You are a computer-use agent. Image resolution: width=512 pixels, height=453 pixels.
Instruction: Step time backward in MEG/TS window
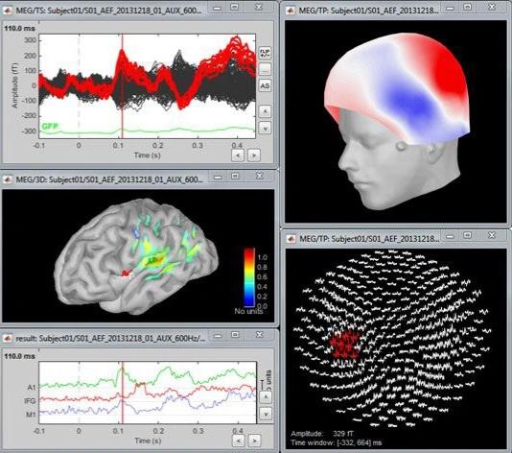tap(238, 155)
